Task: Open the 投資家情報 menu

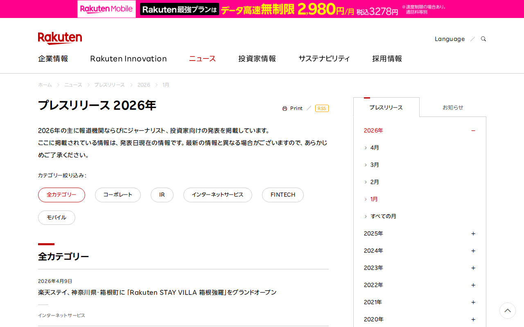Action: (257, 58)
